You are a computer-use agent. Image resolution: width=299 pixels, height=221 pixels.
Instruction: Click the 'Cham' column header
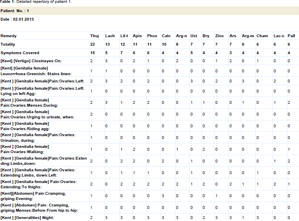(262, 36)
